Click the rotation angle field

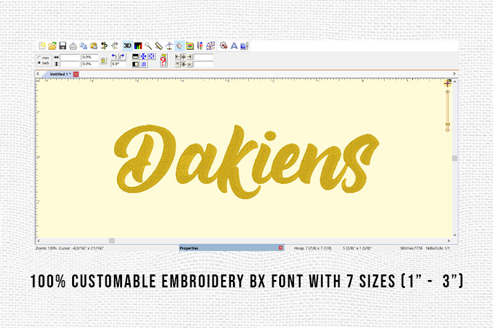coord(118,64)
